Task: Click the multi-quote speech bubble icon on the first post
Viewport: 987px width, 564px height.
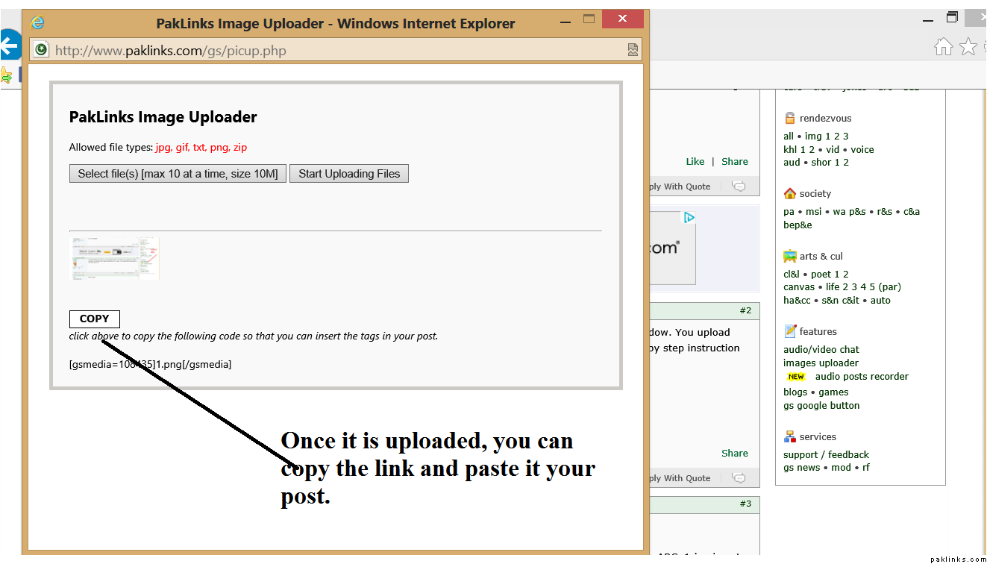Action: [x=739, y=187]
